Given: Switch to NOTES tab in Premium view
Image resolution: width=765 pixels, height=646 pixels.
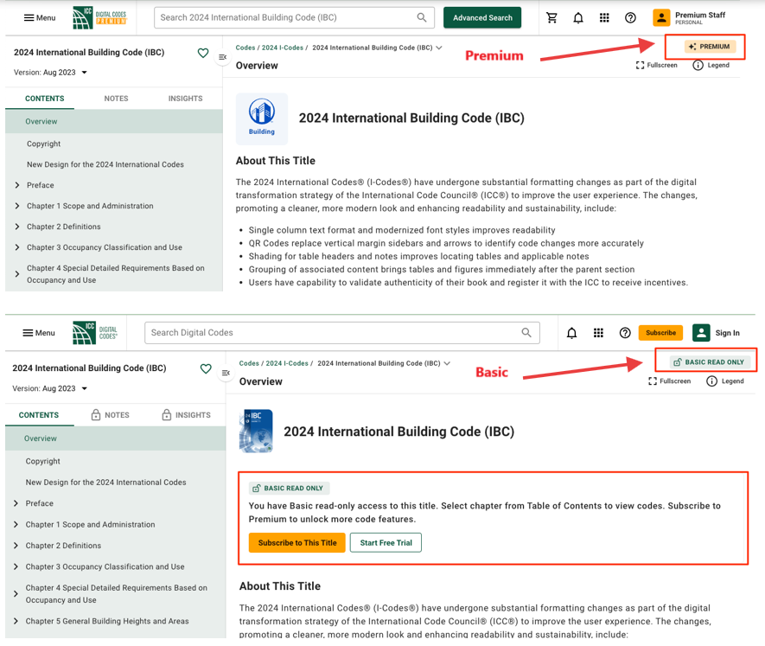Looking at the screenshot, I should tap(116, 99).
